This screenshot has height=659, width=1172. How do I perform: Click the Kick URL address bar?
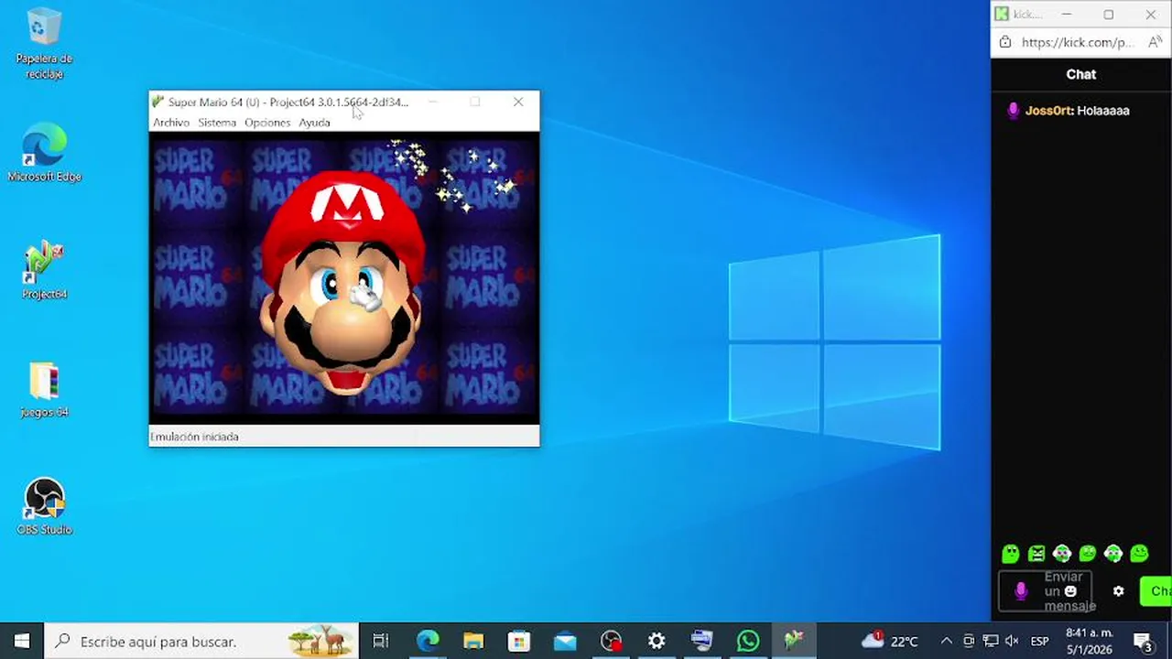[1078, 42]
